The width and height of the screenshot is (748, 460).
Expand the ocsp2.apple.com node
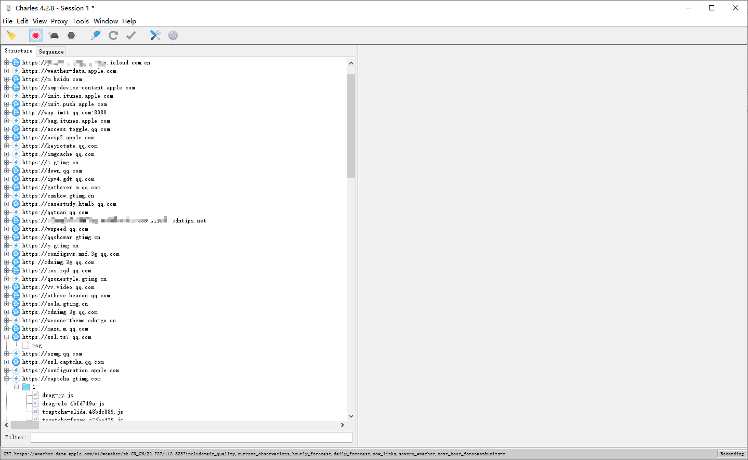[7, 138]
